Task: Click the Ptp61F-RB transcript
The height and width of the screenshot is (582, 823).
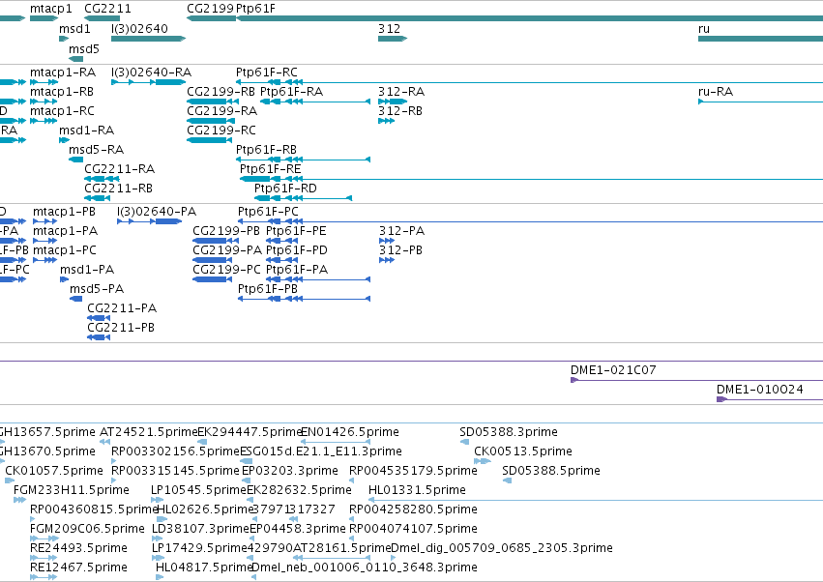Action: tap(304, 159)
